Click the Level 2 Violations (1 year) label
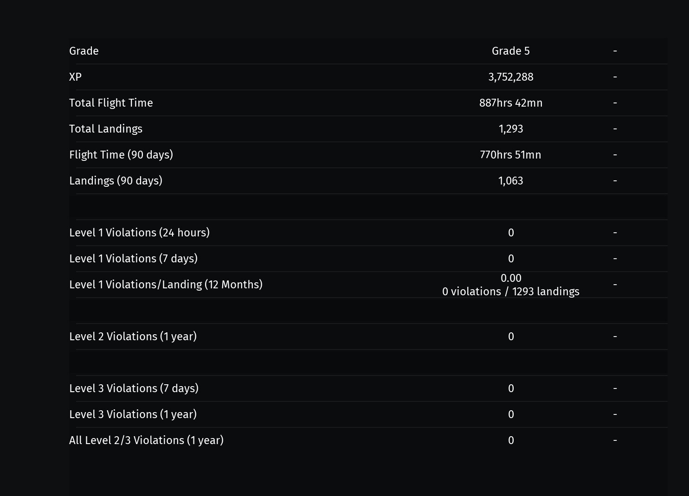 [x=133, y=337]
